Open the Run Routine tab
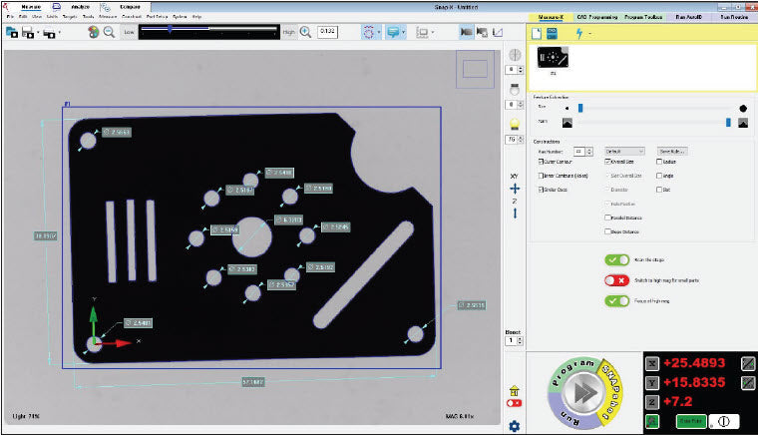Screen dimensions: 758x435 click(x=734, y=17)
